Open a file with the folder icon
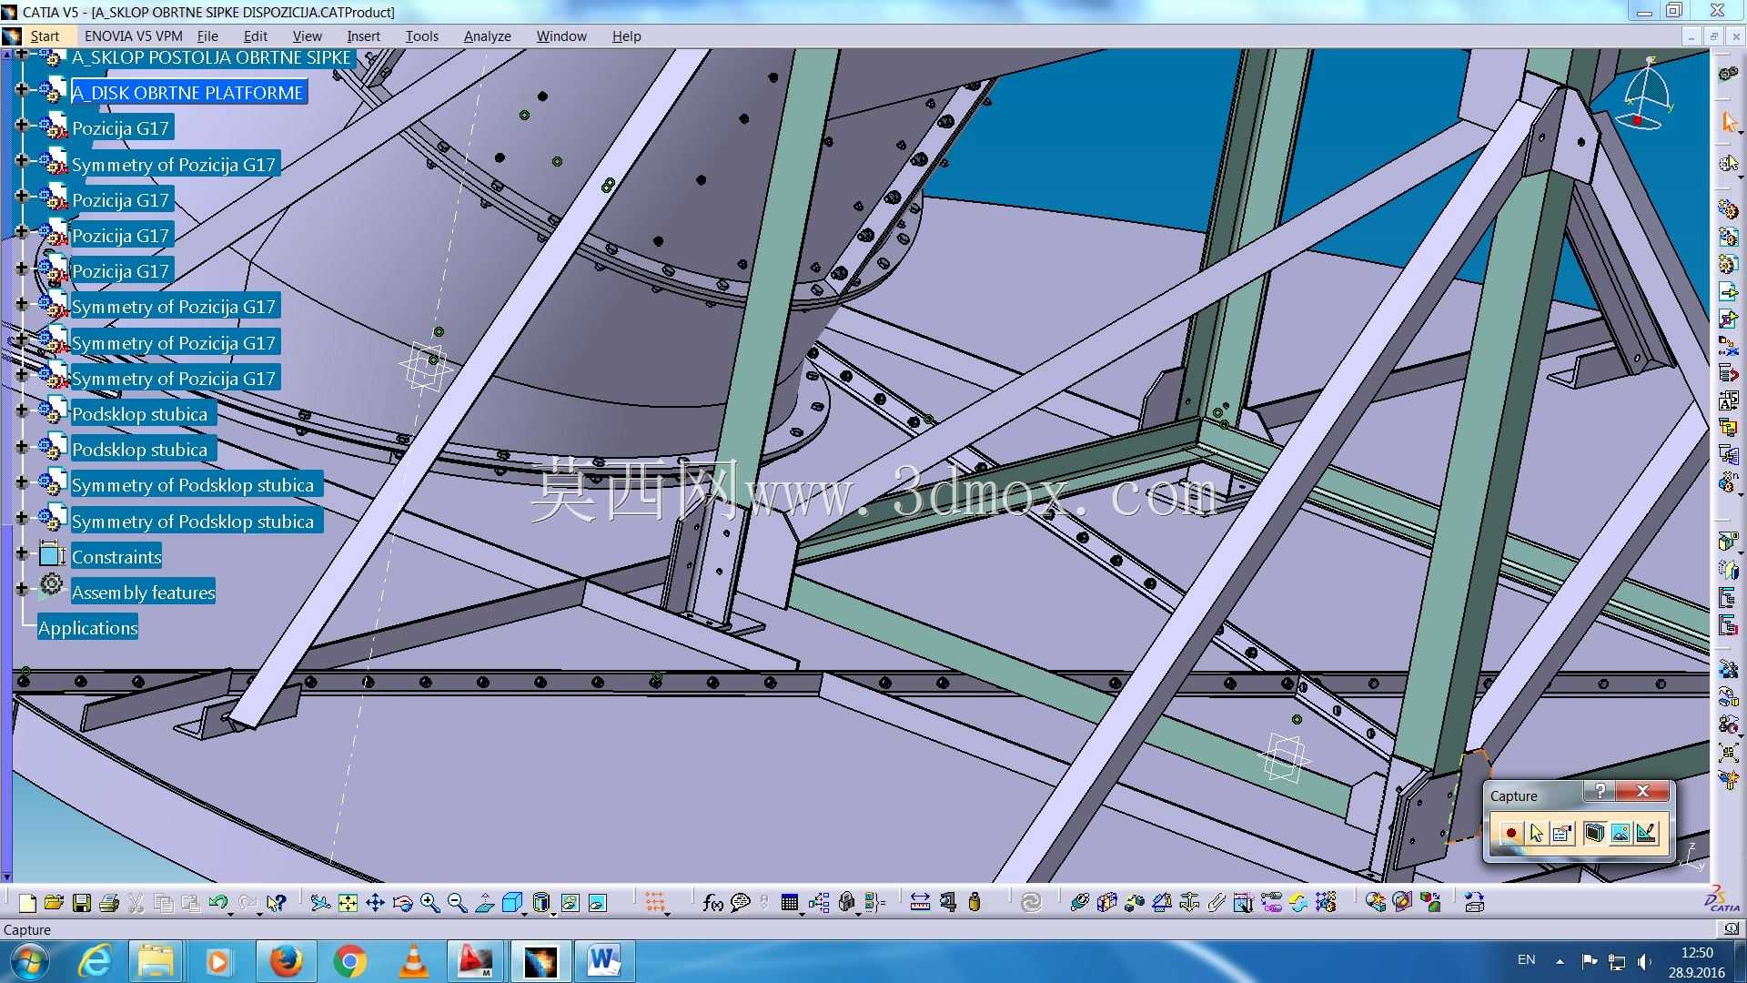This screenshot has width=1747, height=983. [54, 903]
